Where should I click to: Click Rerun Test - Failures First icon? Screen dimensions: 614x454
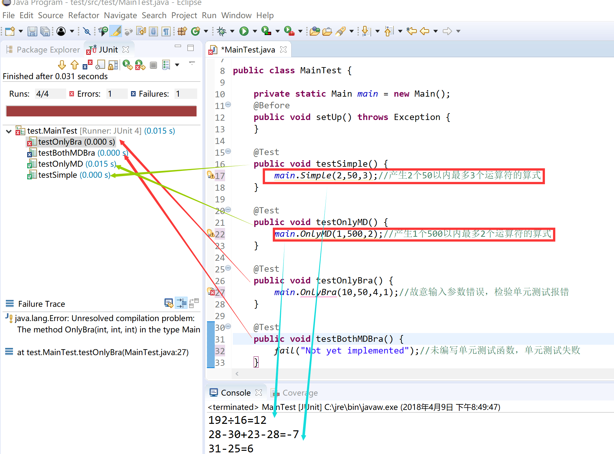140,65
